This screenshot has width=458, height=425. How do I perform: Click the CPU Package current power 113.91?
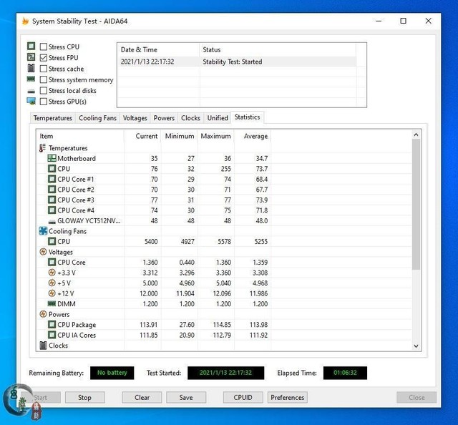(x=148, y=325)
